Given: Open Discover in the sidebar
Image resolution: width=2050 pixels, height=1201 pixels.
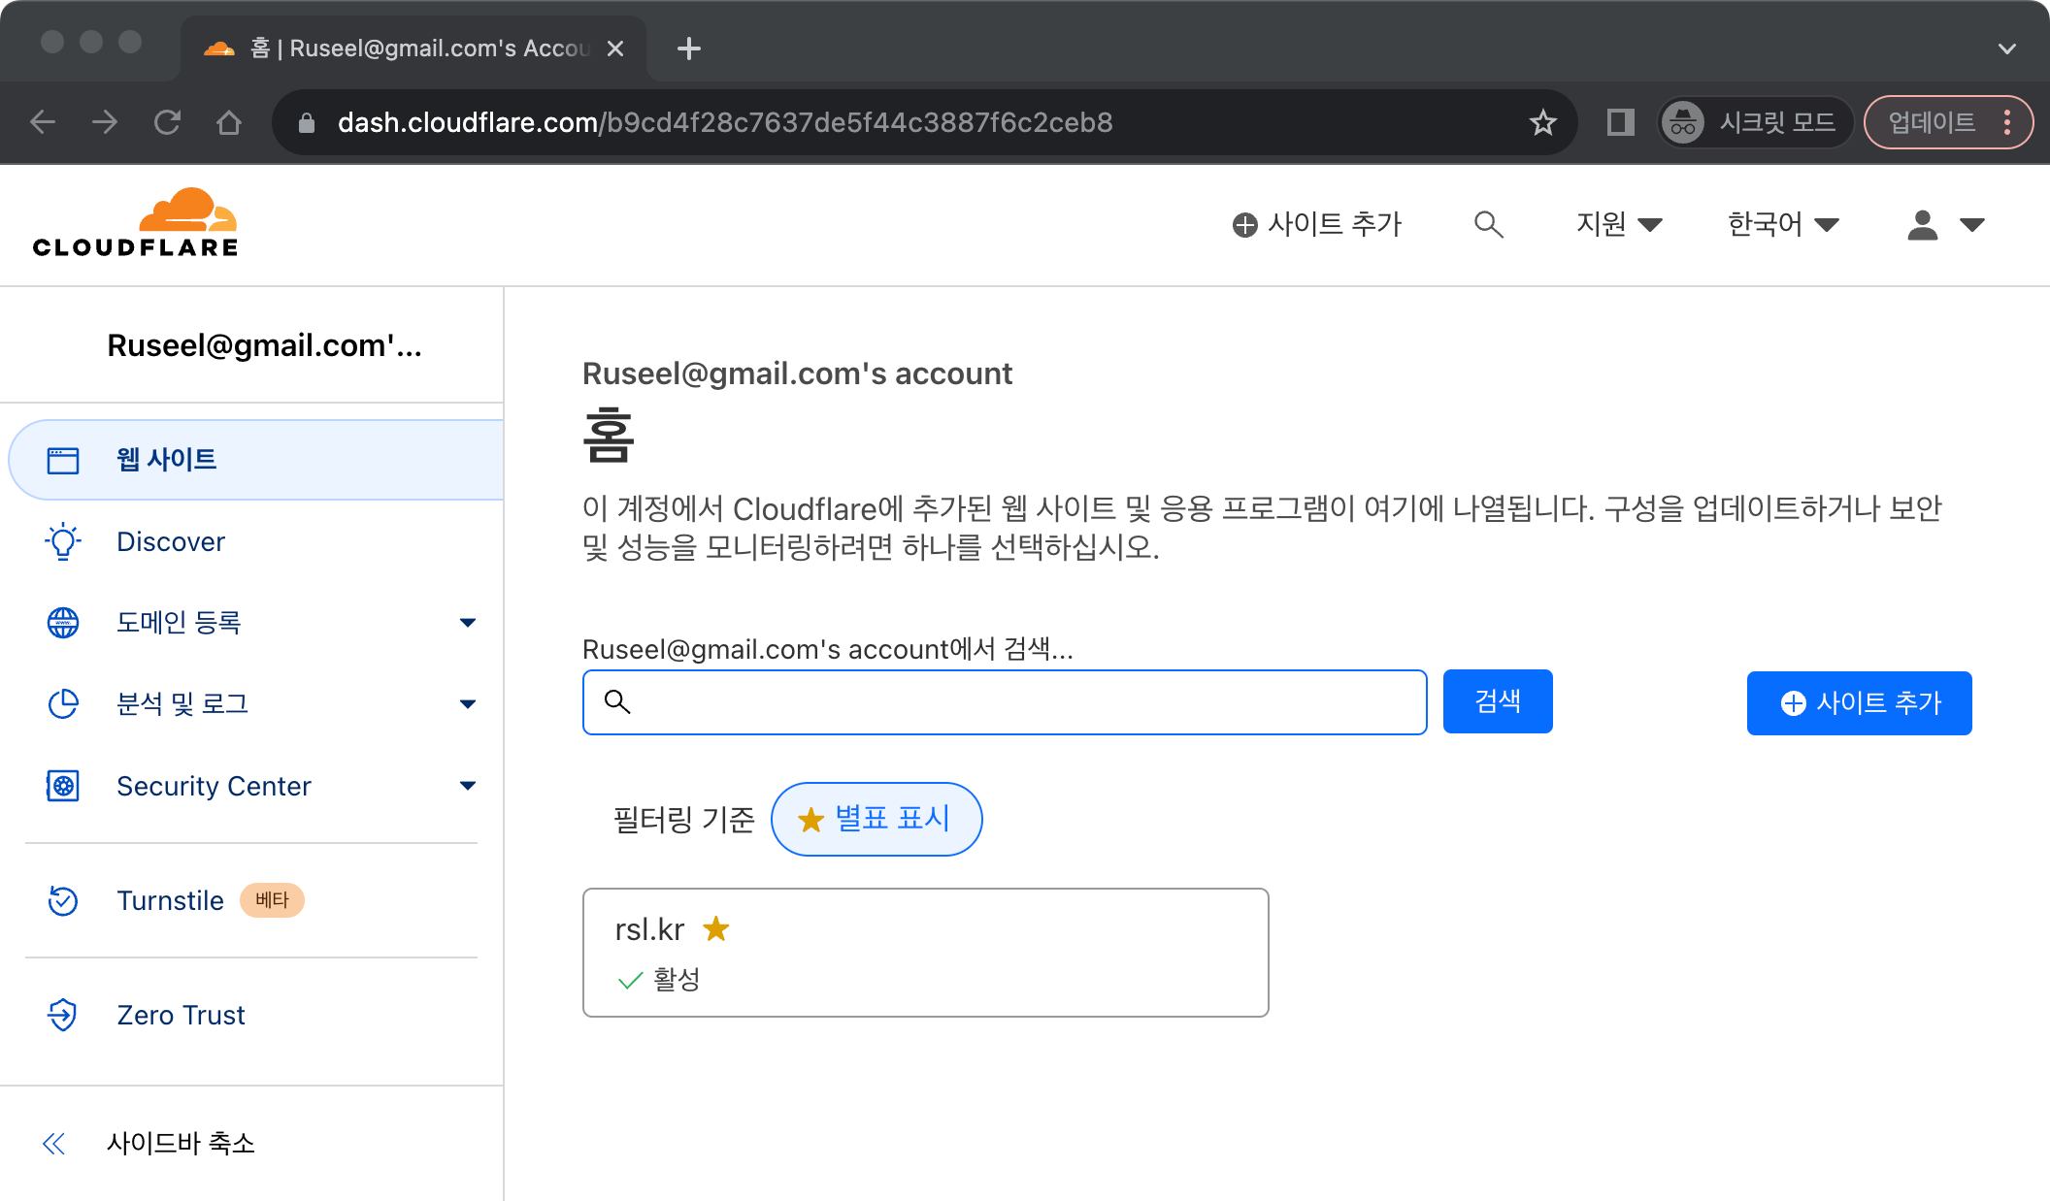Looking at the screenshot, I should click(x=252, y=541).
